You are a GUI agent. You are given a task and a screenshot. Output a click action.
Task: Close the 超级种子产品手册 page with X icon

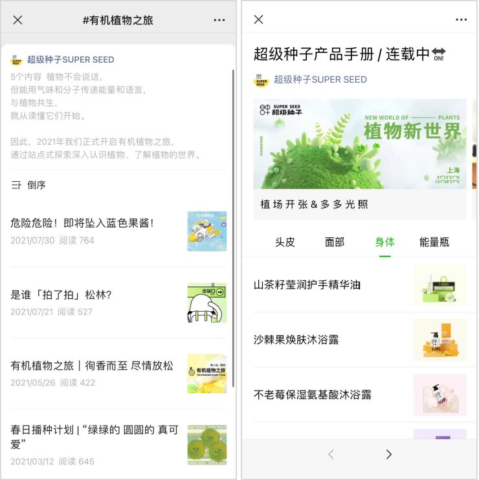pos(259,19)
